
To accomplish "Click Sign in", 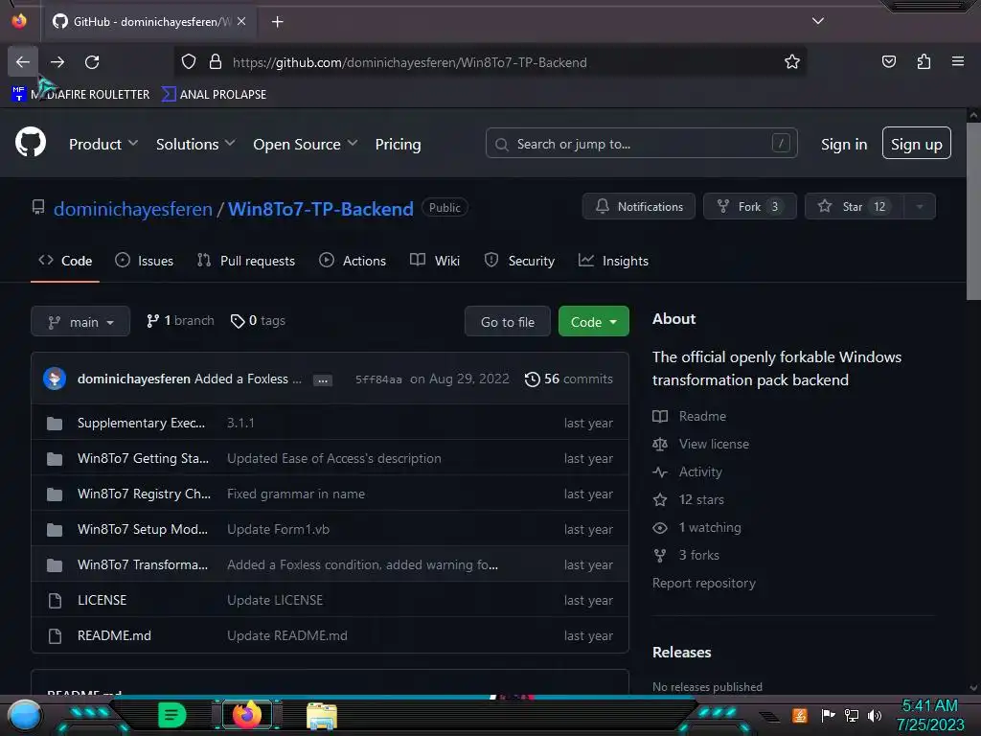I will point(844,144).
